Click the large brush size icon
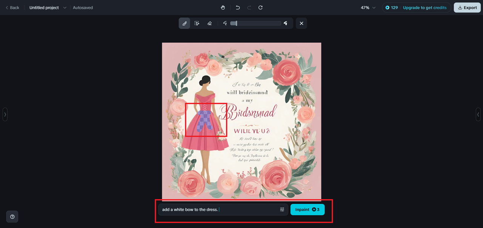 pos(286,23)
